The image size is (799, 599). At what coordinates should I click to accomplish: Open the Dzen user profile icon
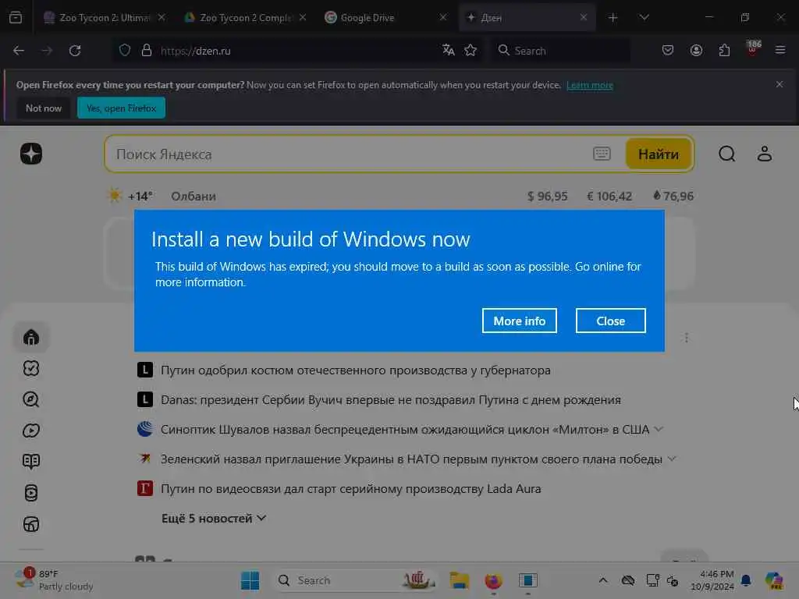point(765,154)
